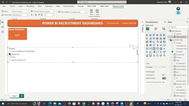Switch to Model view in left sidebar
This screenshot has width=189, height=106.
[3, 32]
